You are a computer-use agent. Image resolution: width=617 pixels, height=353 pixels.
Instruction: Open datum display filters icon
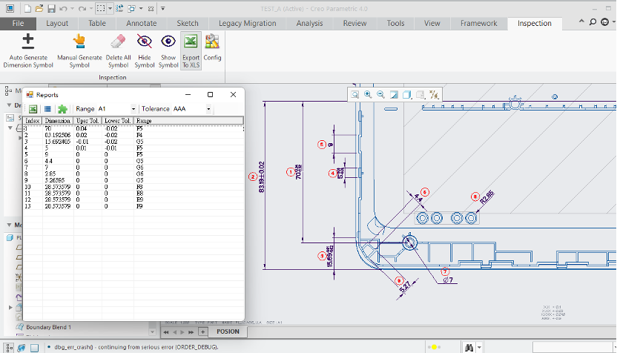pyautogui.click(x=434, y=95)
